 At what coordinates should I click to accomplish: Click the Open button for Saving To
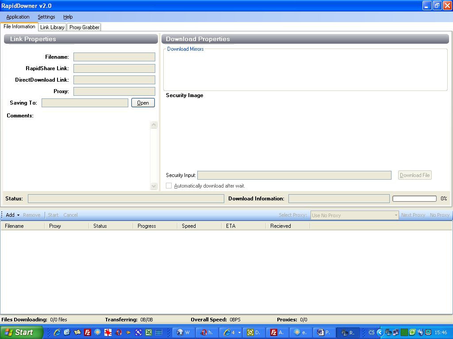[x=143, y=102]
